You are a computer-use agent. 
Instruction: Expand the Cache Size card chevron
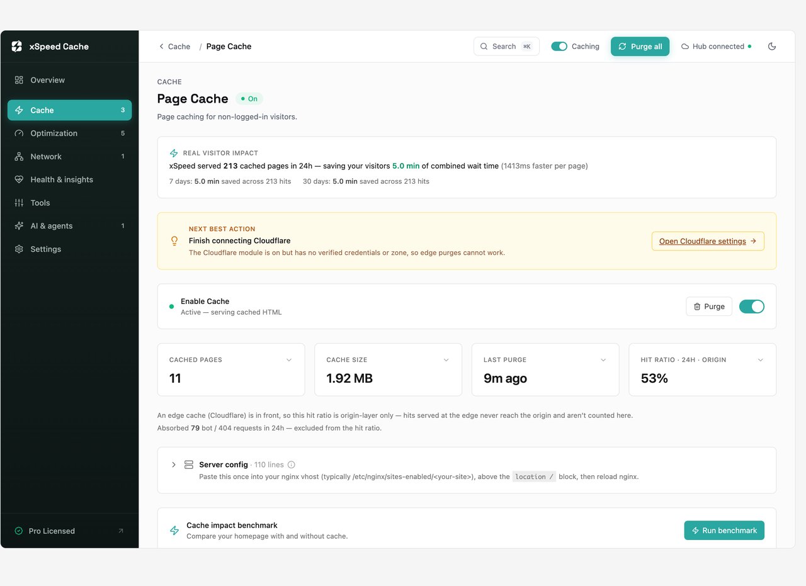tap(446, 360)
